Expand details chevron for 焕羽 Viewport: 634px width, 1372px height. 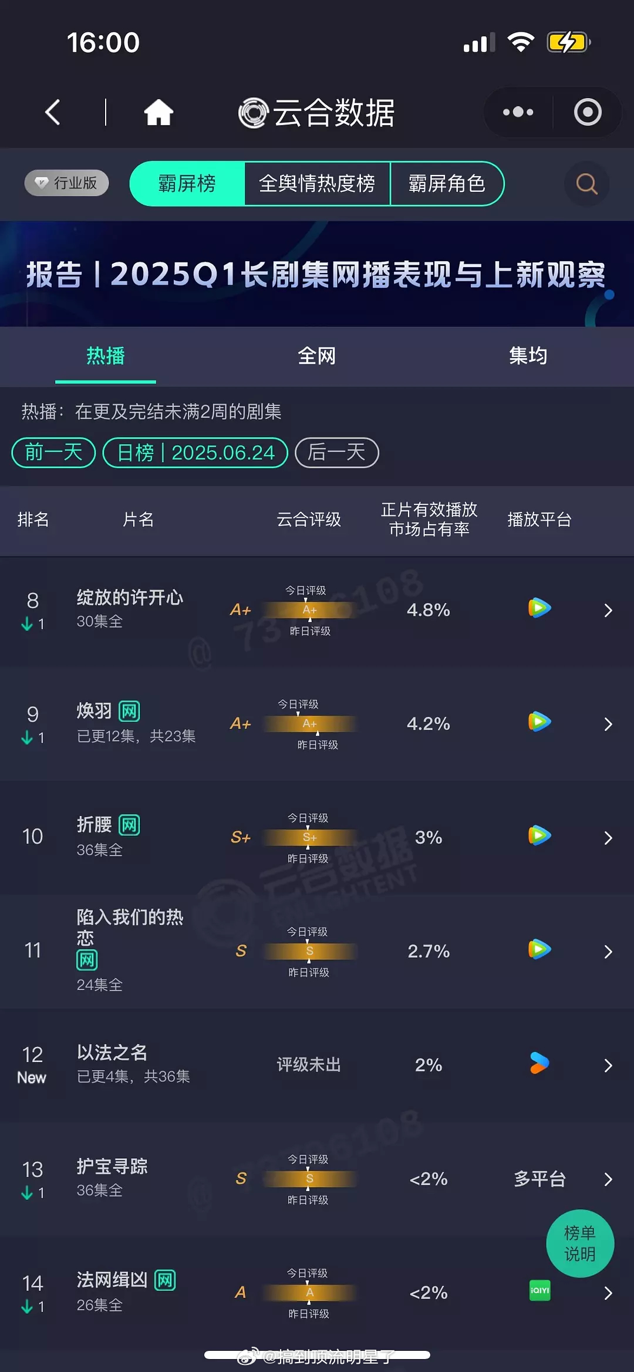point(608,724)
